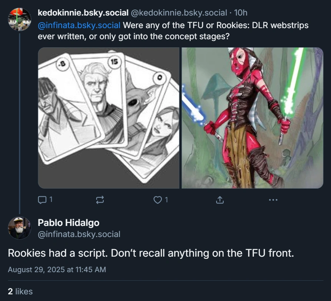Click @infinata.bsky.social handle under Pablo Hidalgo
The width and height of the screenshot is (331, 301).
(x=79, y=234)
